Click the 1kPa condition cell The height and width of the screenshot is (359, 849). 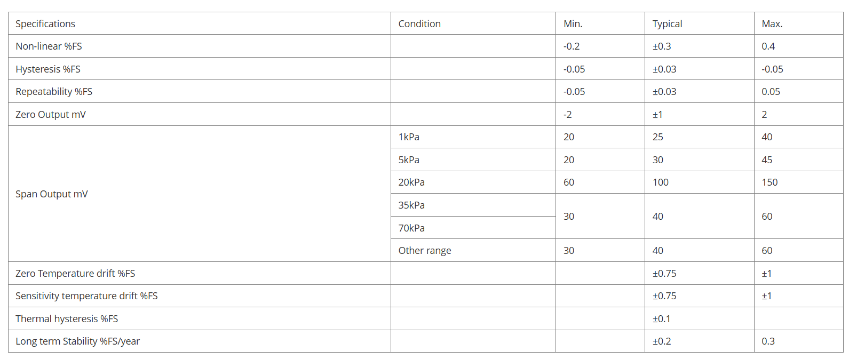coord(409,137)
